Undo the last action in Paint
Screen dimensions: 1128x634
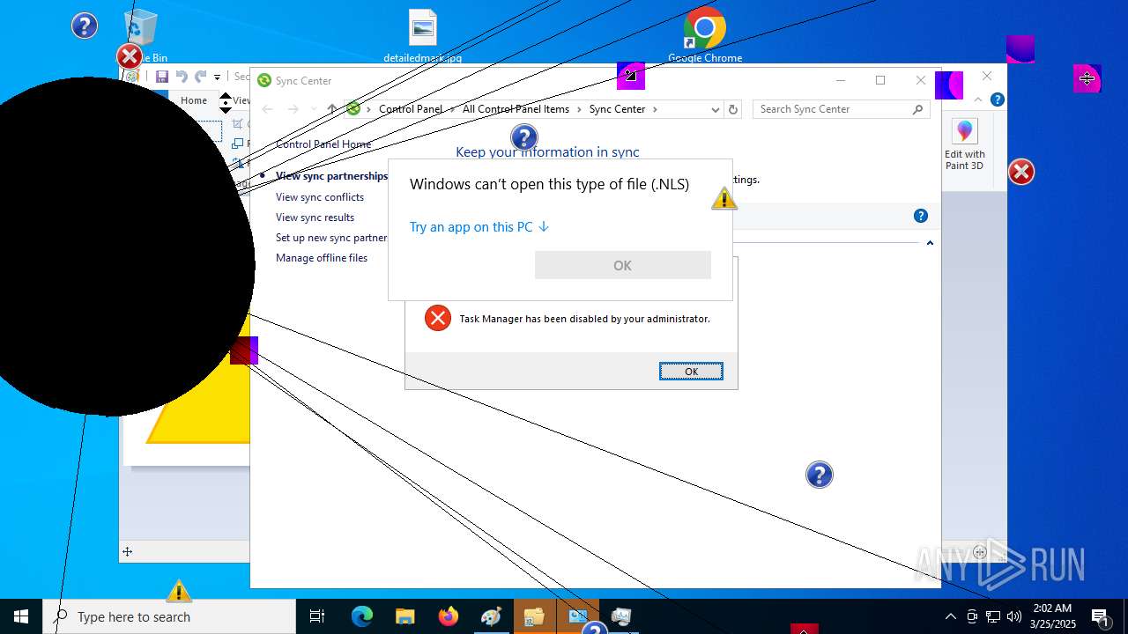tap(182, 77)
